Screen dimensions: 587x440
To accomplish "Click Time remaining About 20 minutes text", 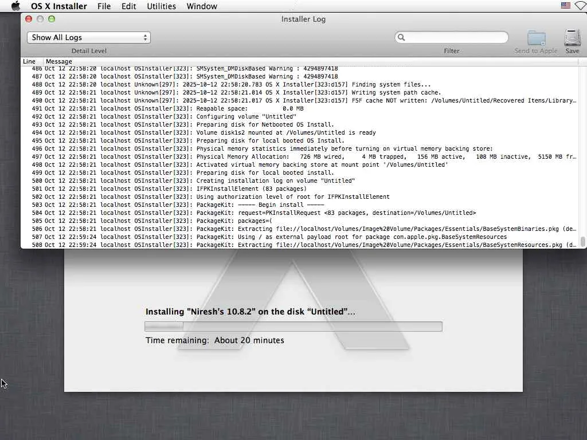I will point(215,340).
